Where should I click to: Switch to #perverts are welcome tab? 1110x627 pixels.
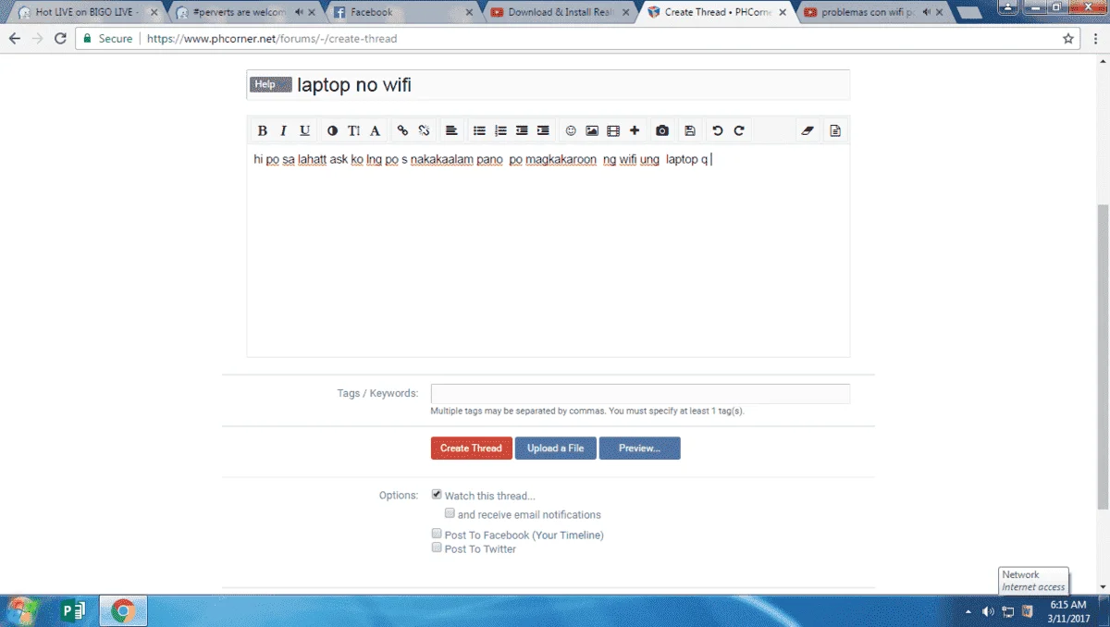pos(243,13)
